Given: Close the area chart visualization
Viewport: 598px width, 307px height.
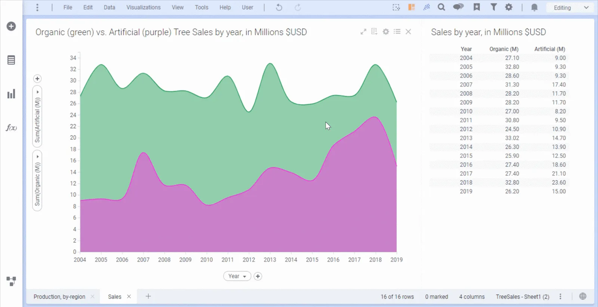Looking at the screenshot, I should click(408, 32).
